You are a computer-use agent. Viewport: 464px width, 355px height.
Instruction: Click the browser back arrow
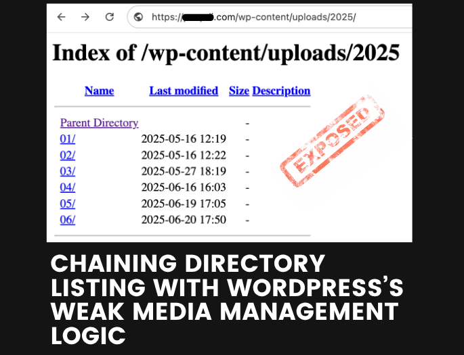(x=61, y=17)
